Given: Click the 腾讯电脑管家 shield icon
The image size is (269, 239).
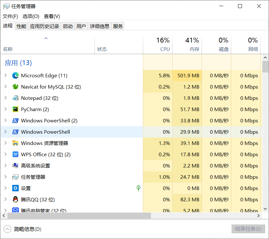Looking at the screenshot, I should pyautogui.click(x=15, y=210).
